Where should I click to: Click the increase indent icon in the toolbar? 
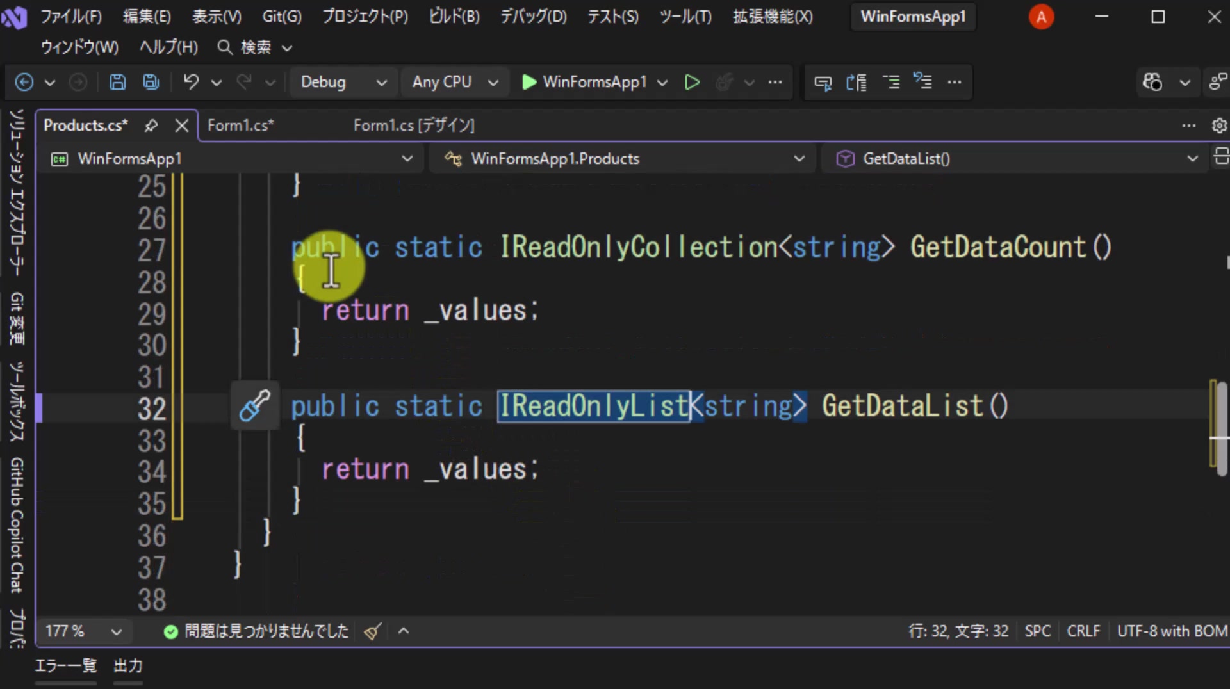pyautogui.click(x=891, y=82)
